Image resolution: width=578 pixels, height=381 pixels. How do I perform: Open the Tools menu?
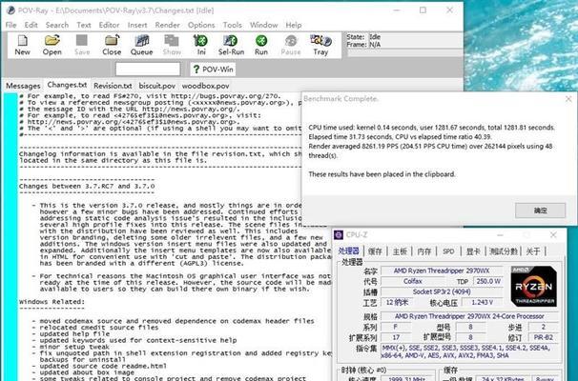pyautogui.click(x=232, y=25)
